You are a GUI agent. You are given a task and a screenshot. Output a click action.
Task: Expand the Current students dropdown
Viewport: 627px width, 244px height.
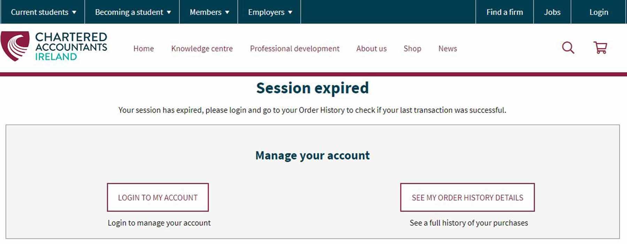(43, 12)
